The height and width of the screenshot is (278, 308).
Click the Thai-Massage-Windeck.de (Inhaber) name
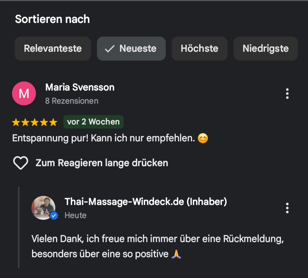pyautogui.click(x=146, y=202)
